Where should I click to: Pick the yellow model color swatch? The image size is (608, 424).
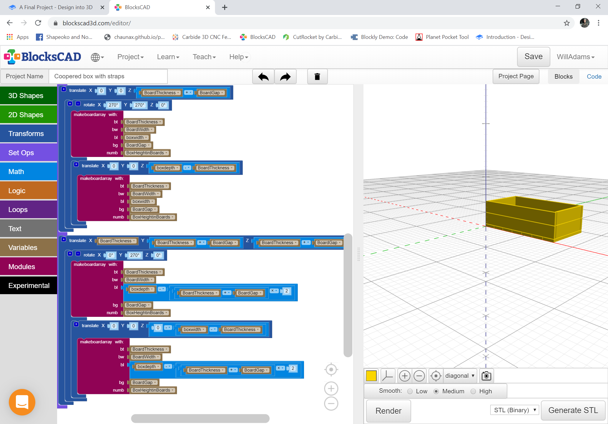pyautogui.click(x=371, y=376)
